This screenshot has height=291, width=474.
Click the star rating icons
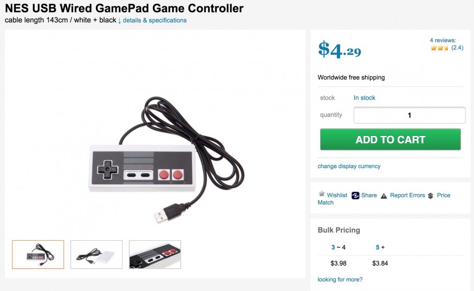click(439, 48)
